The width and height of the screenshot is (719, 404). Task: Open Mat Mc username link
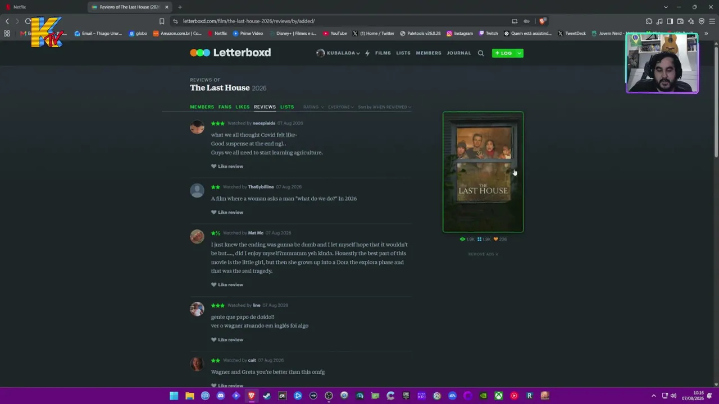click(x=256, y=233)
